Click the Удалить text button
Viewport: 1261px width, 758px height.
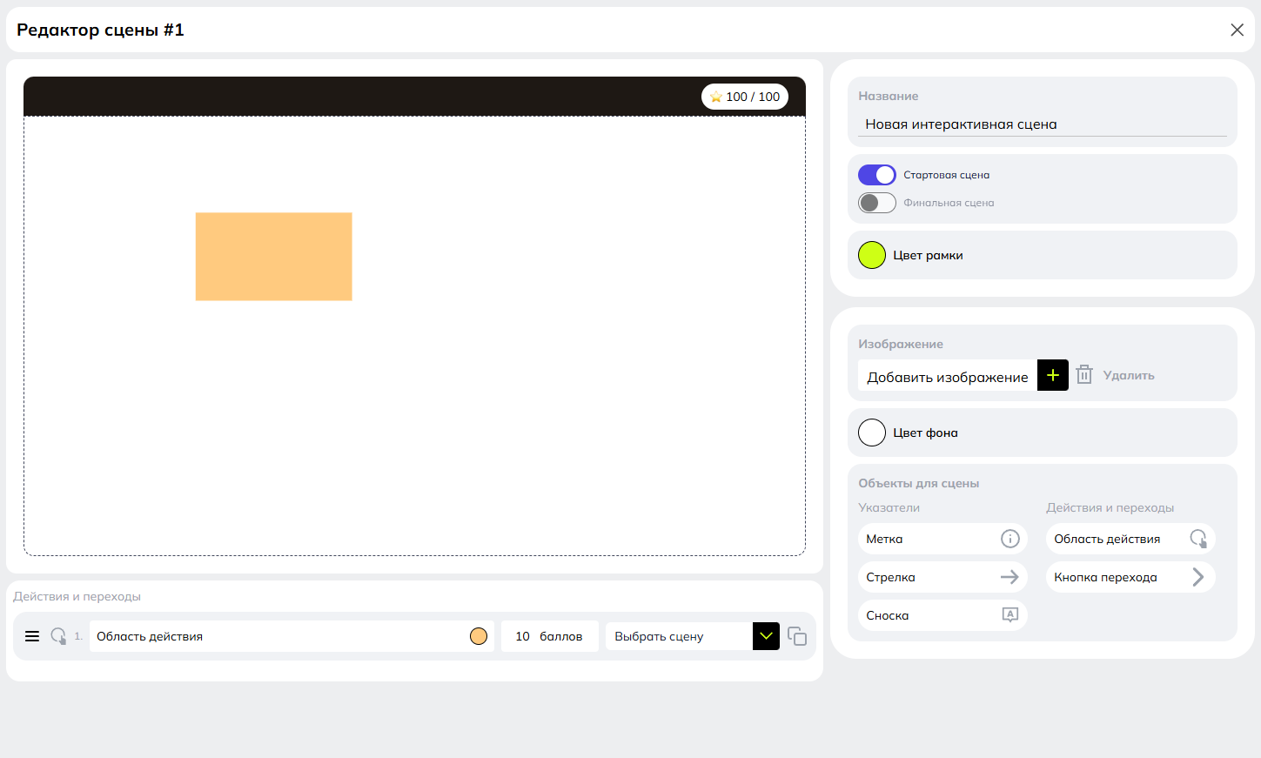click(1129, 375)
